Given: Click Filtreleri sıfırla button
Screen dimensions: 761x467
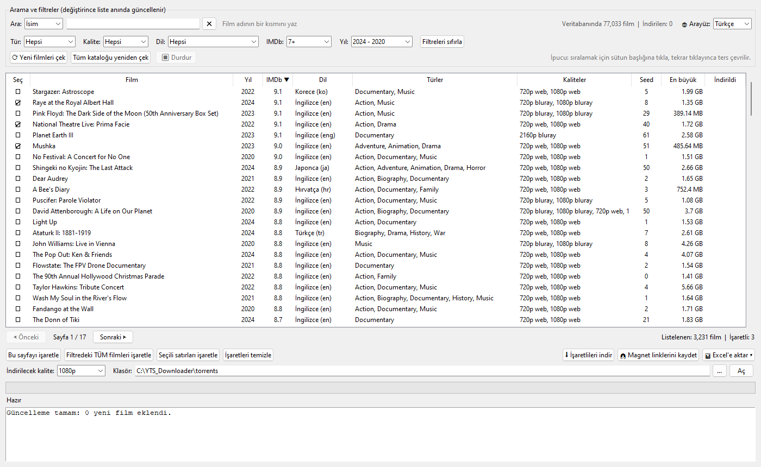Looking at the screenshot, I should (x=442, y=41).
